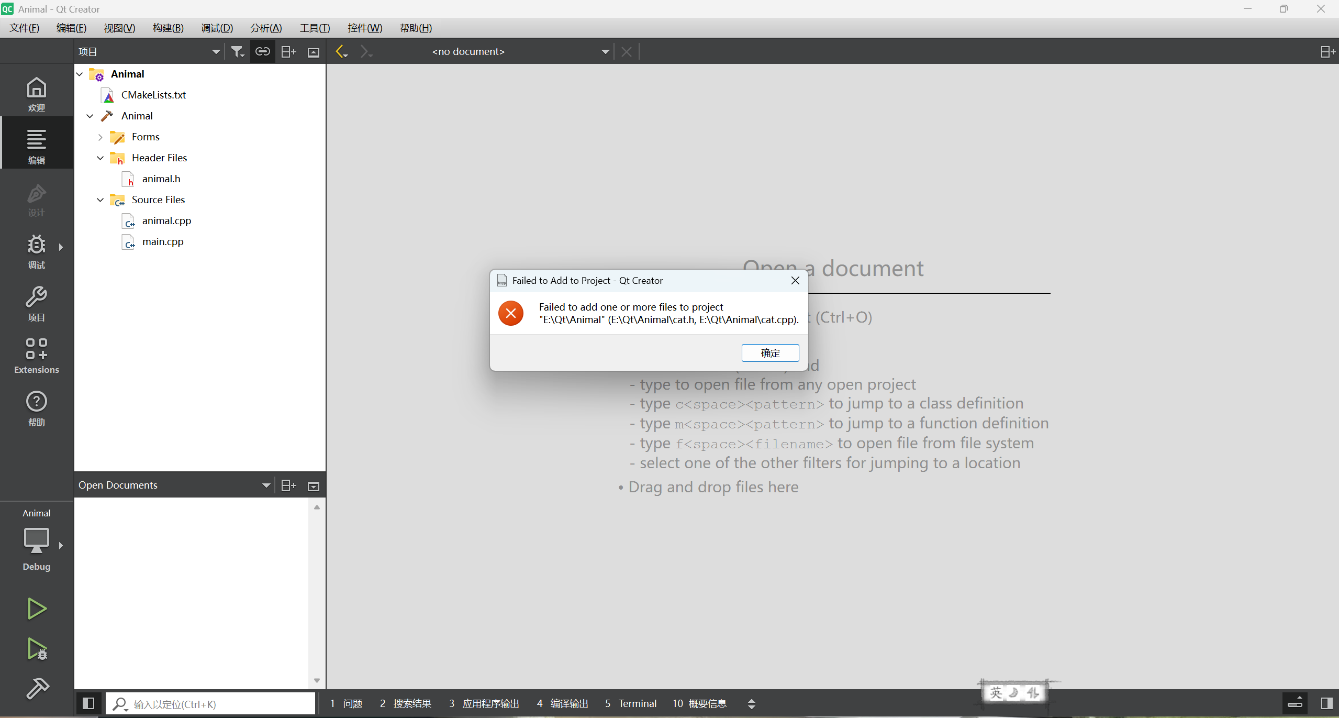Screen dimensions: 1339x718
Task: Toggle left sidebar visibility button
Action: point(88,703)
